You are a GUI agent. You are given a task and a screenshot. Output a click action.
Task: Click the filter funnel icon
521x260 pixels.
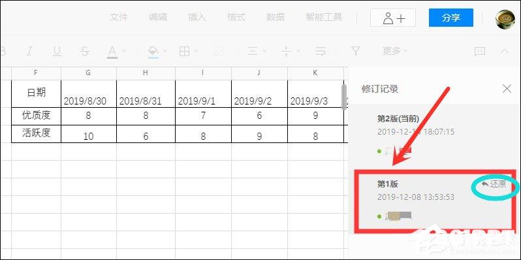[x=356, y=51]
